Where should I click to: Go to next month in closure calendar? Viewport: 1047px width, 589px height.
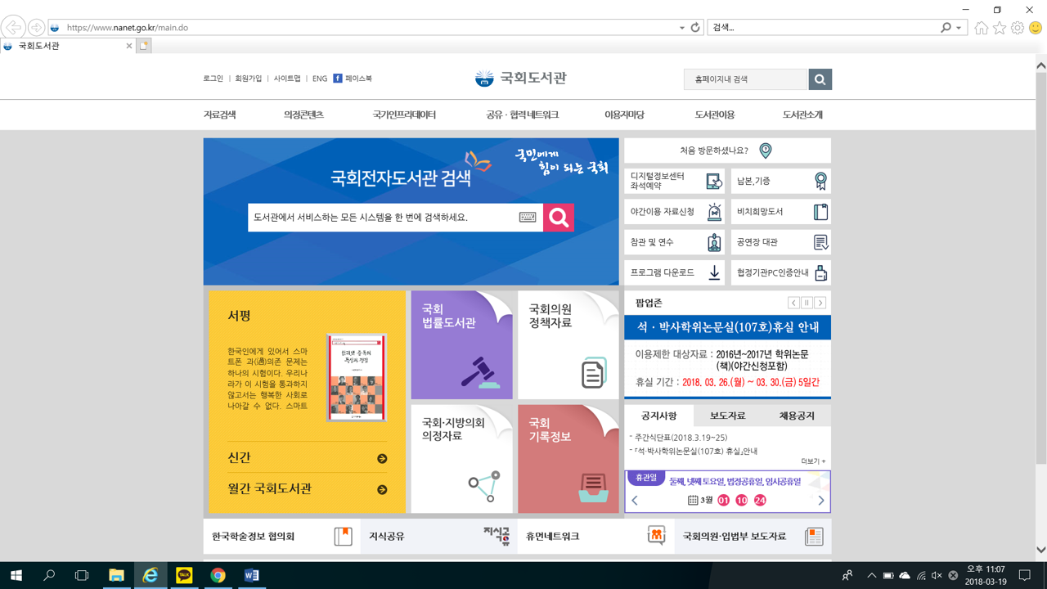click(821, 501)
